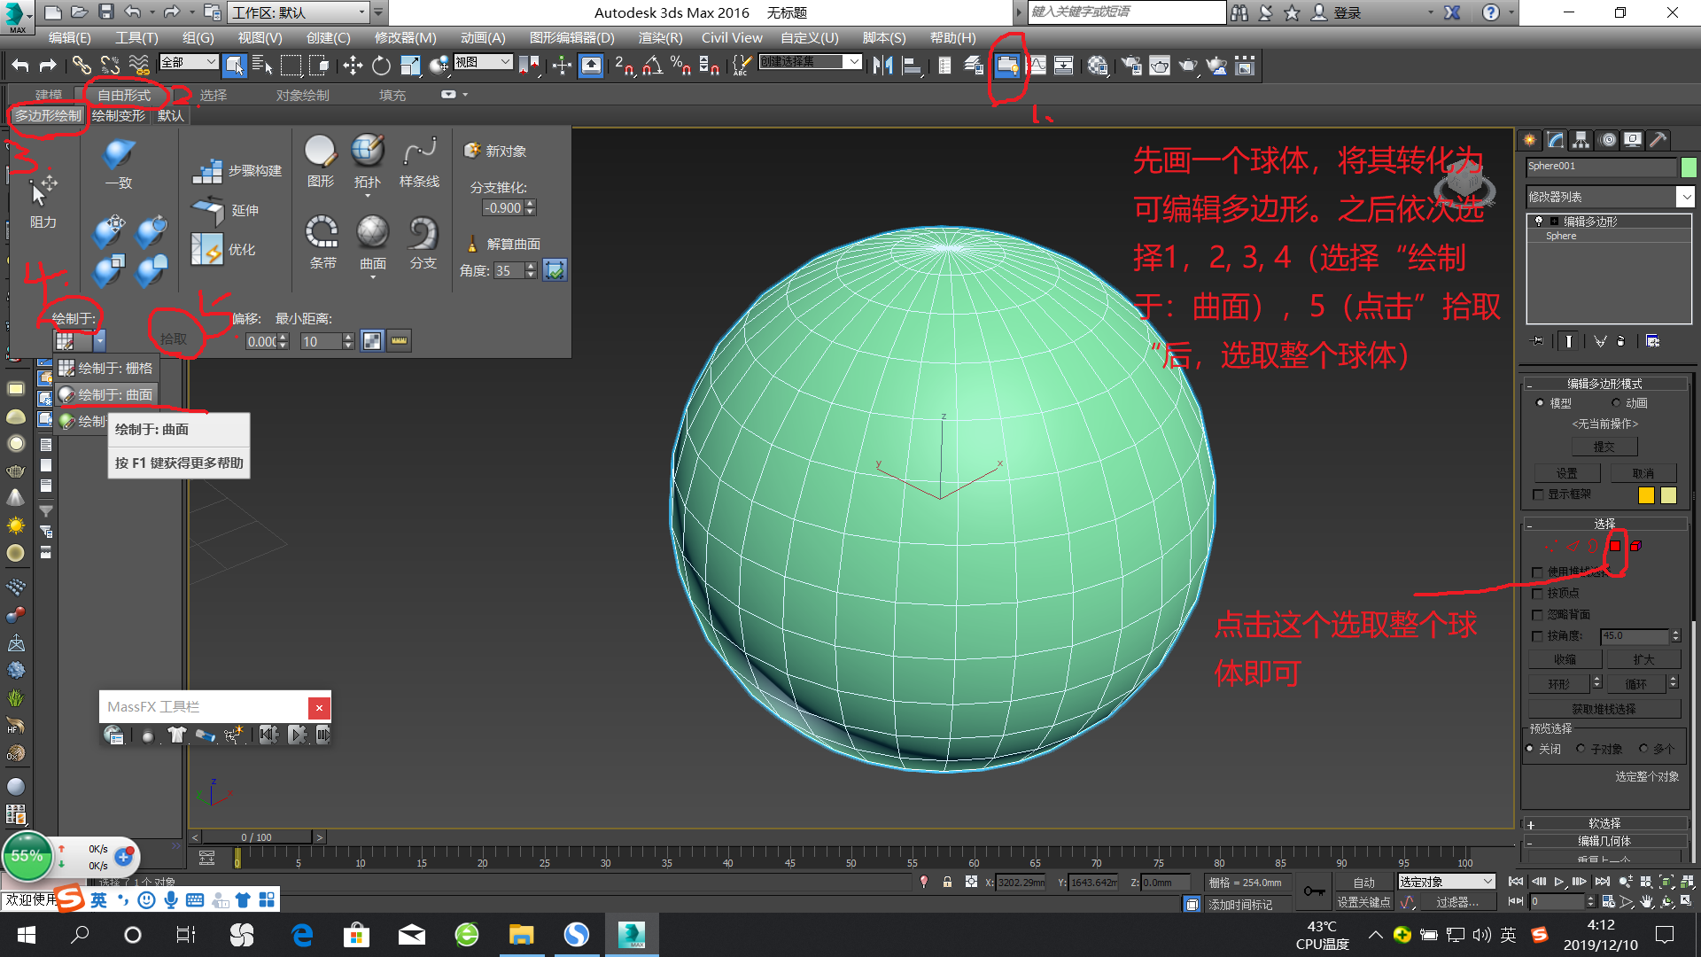Check the Use Stack Selection checkbox
Image resolution: width=1701 pixels, height=957 pixels.
tap(1538, 572)
